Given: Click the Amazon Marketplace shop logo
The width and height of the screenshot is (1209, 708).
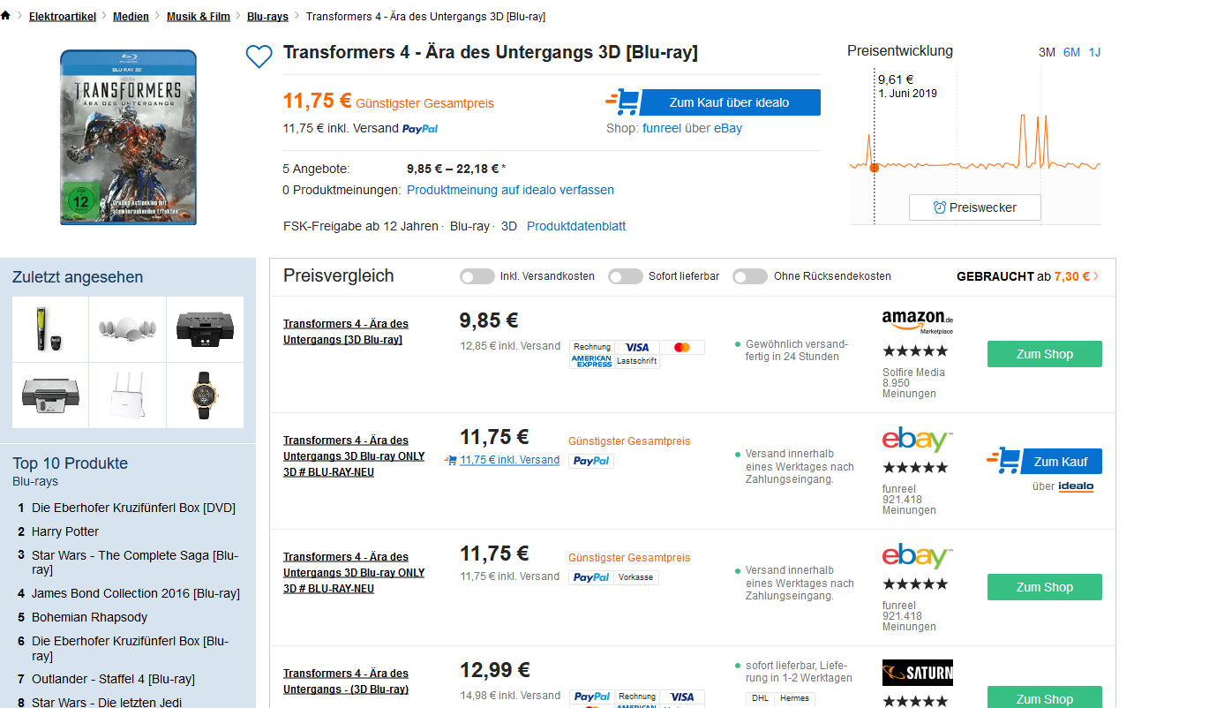Looking at the screenshot, I should point(918,321).
